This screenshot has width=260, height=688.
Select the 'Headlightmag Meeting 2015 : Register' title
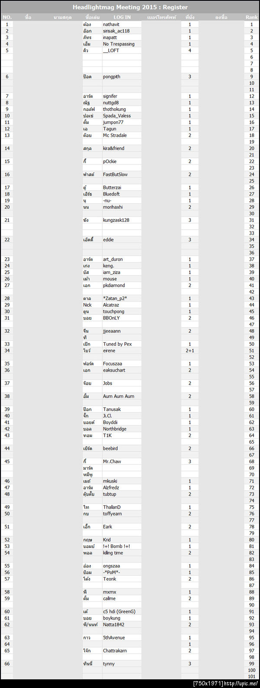(130, 7)
